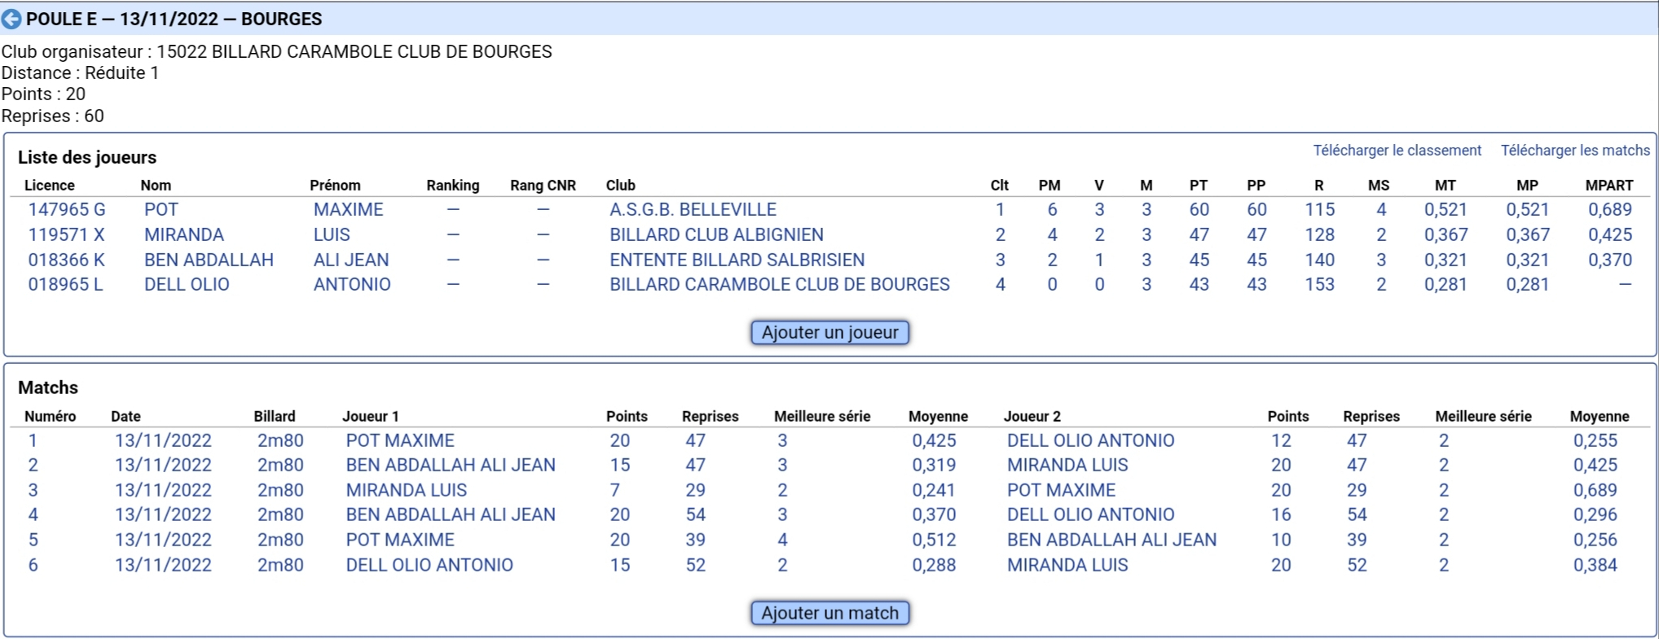The image size is (1659, 639).
Task: Click the Meilleure série header for Joueur 1
Action: (x=822, y=417)
